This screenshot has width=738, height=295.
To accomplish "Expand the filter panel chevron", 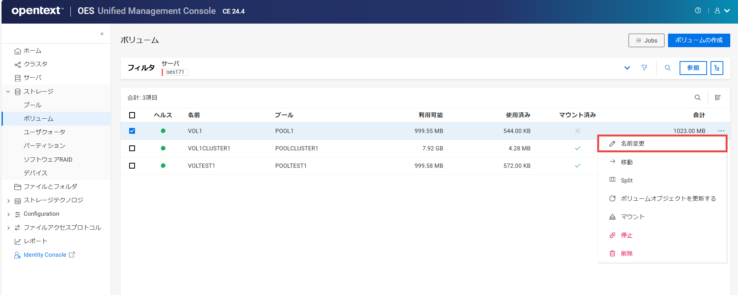I will point(627,68).
